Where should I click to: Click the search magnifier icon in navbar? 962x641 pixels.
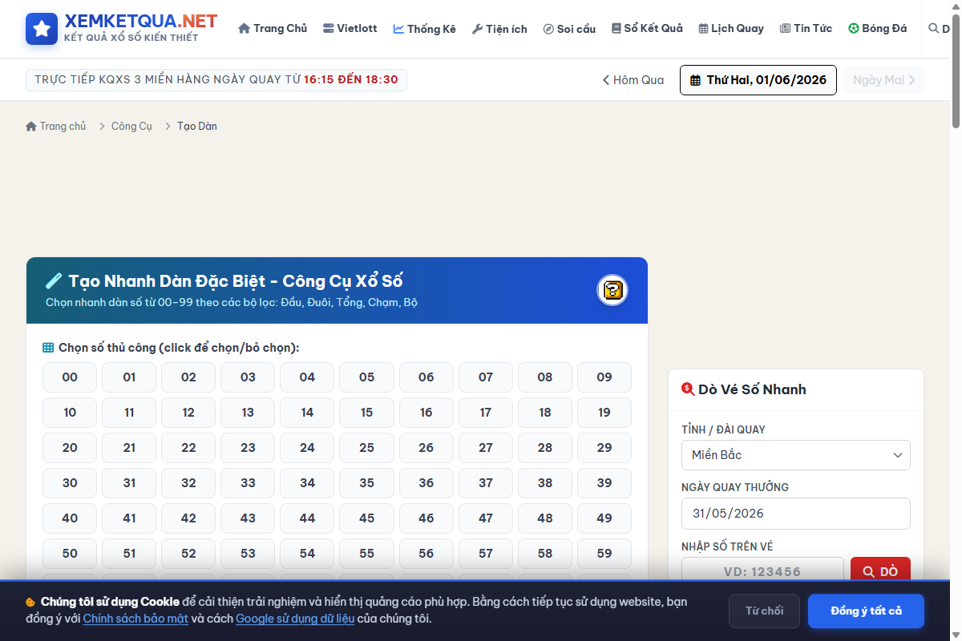[933, 28]
